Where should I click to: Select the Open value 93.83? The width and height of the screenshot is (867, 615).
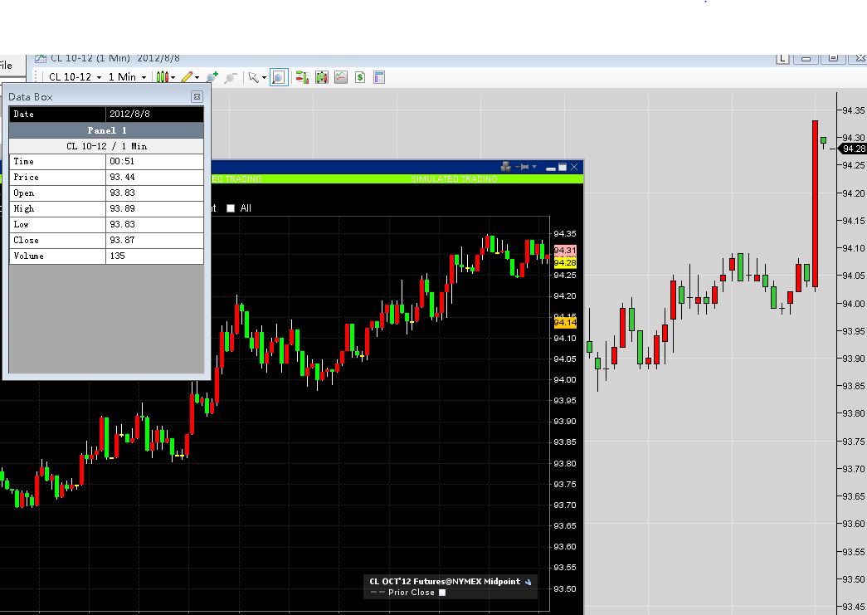pos(154,193)
